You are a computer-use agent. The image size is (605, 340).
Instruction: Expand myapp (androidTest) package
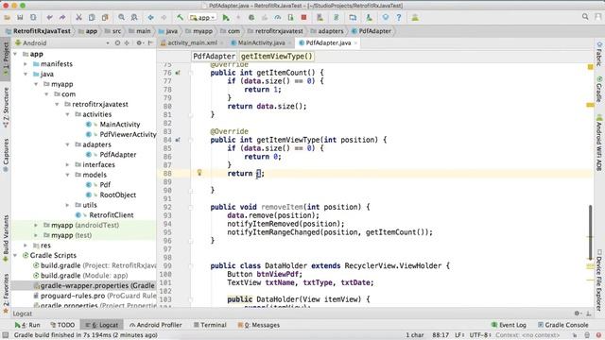pyautogui.click(x=36, y=225)
